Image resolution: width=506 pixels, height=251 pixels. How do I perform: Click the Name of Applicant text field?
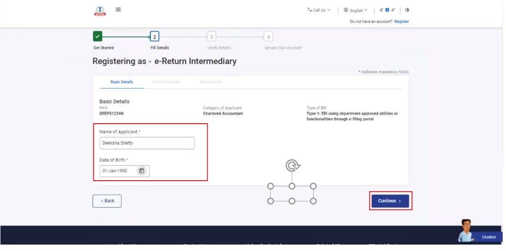pos(147,143)
